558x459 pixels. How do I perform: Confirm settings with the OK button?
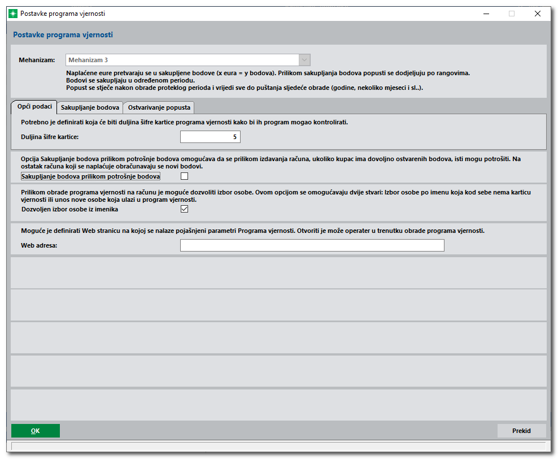point(36,431)
